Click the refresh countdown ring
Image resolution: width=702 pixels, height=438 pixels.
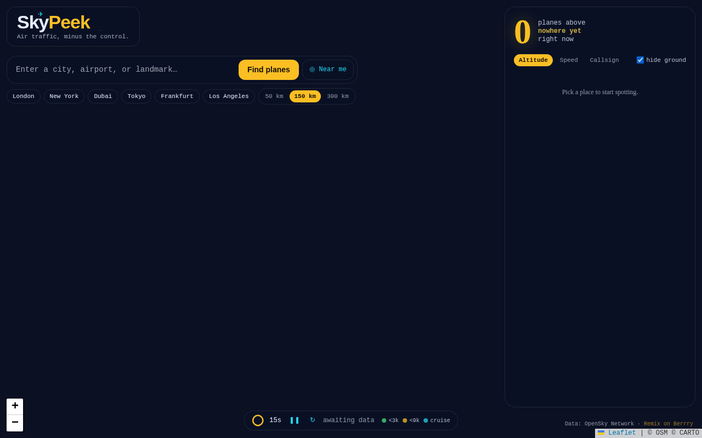[258, 420]
